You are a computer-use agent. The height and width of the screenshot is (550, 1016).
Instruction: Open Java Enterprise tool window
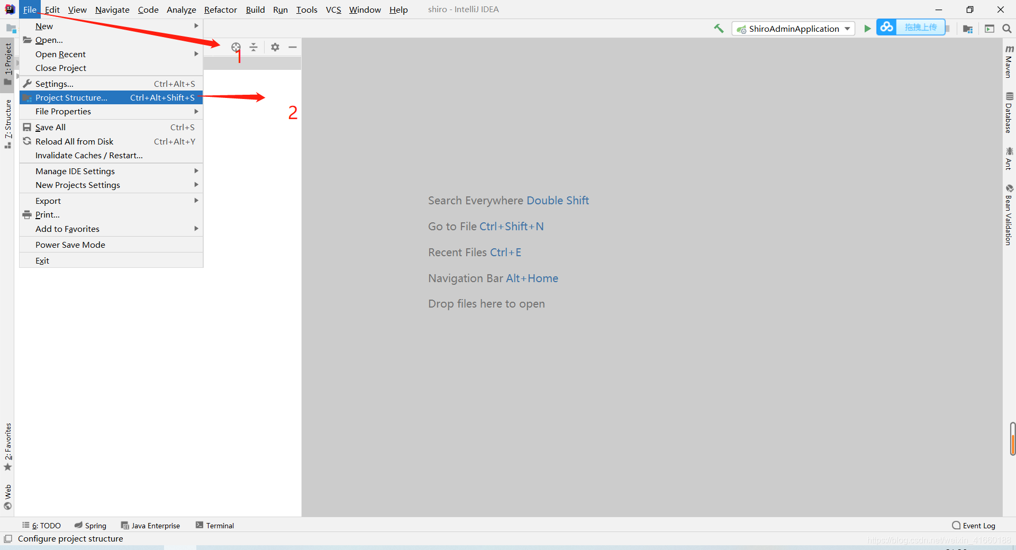tap(150, 526)
